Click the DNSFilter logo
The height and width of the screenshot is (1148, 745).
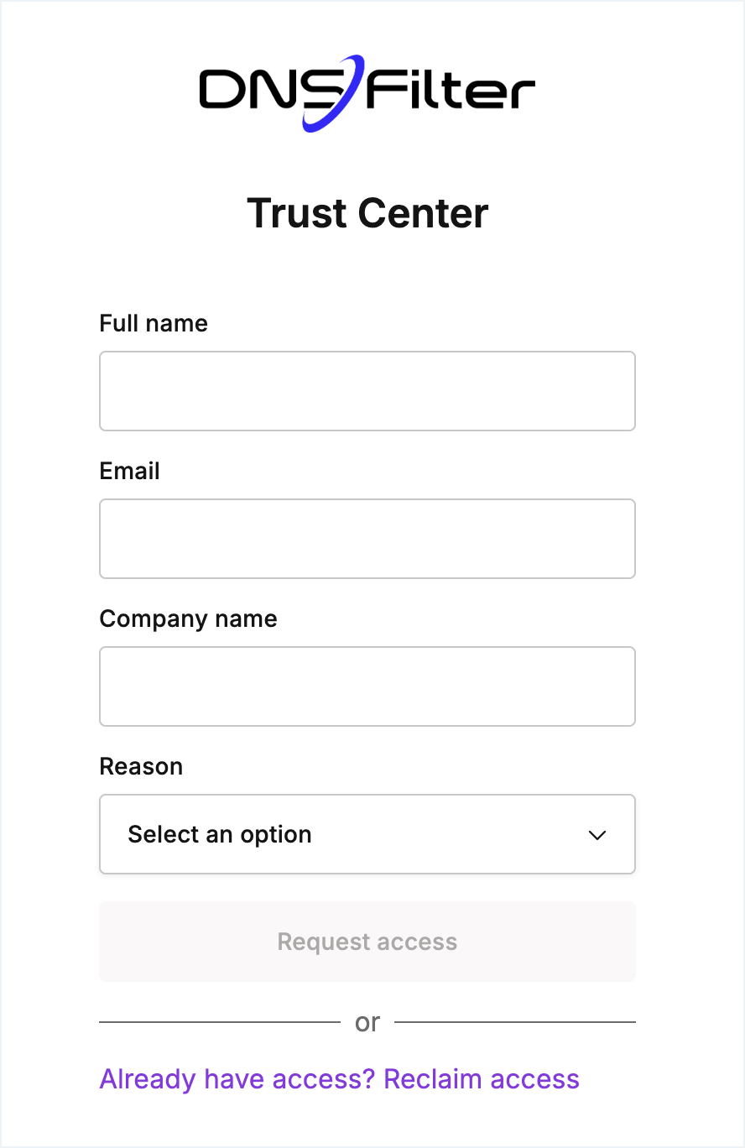[367, 93]
